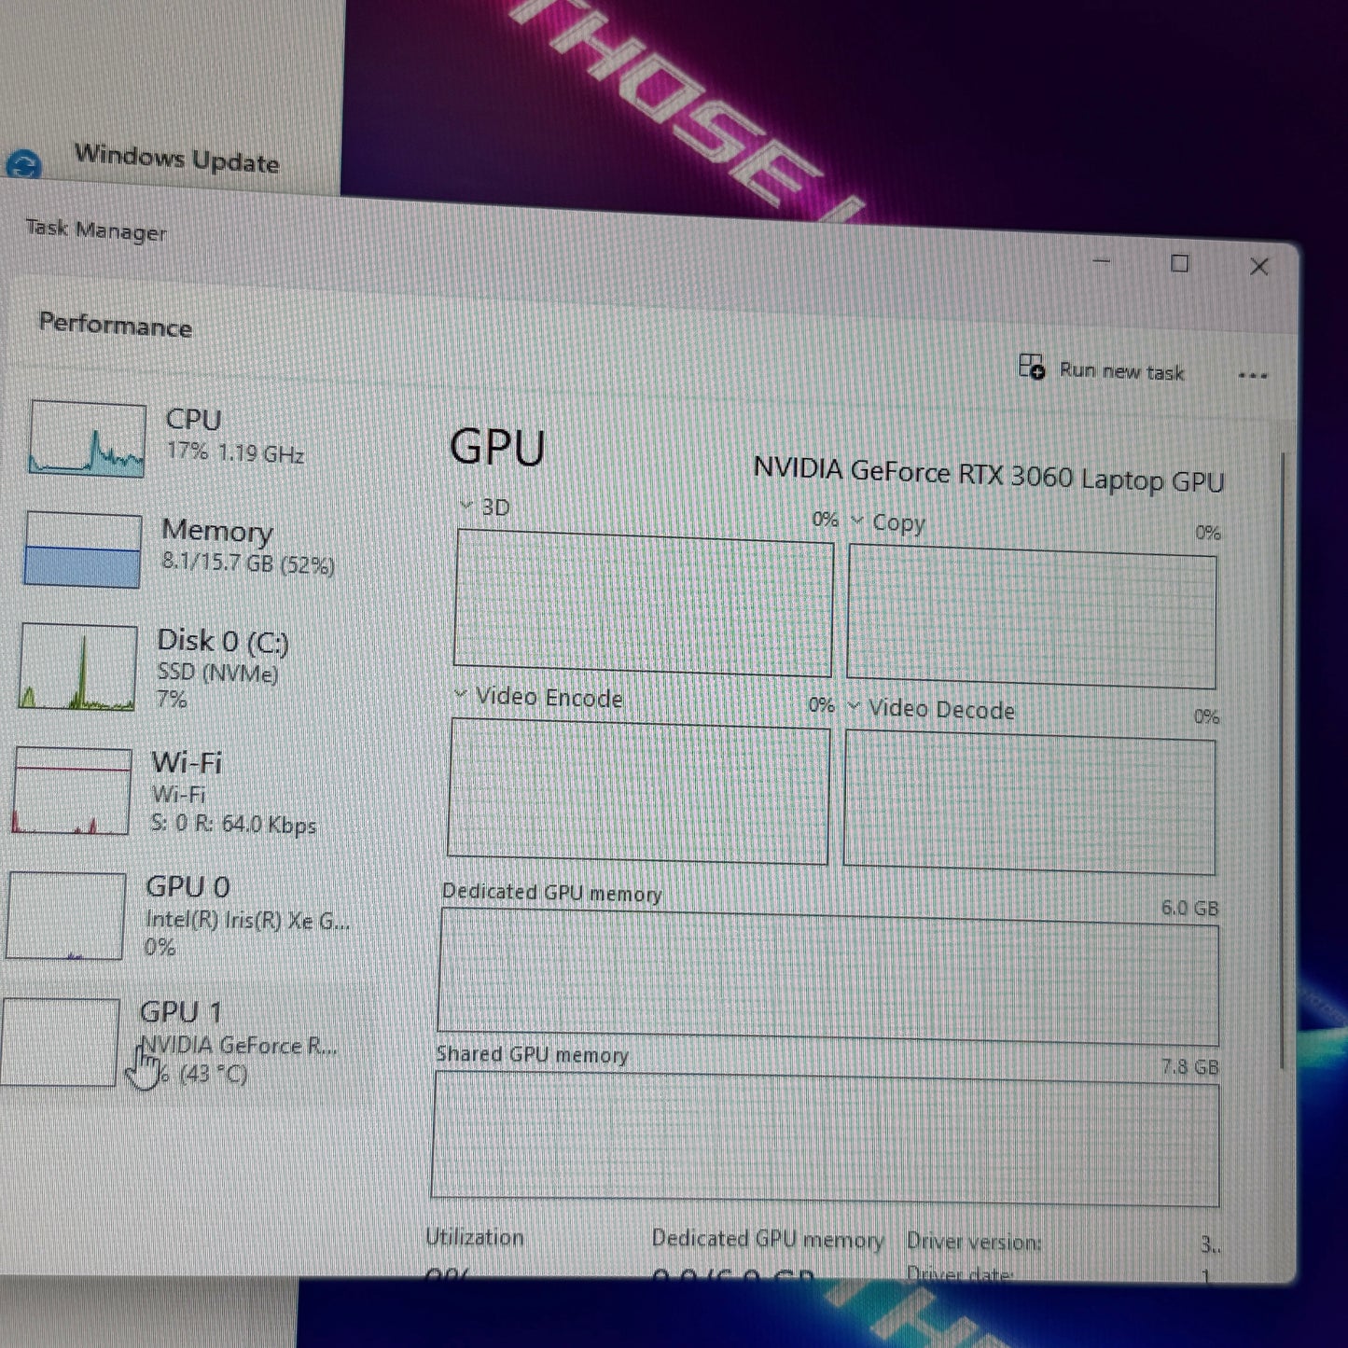Expand the Video Decode engine dropdown
This screenshot has height=1348, width=1348.
(x=854, y=706)
